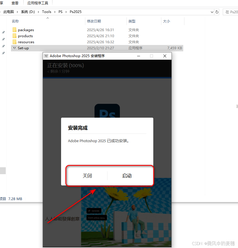Click the 7.28 MB status bar text
Image resolution: width=238 pixels, height=248 pixels.
(x=15, y=199)
